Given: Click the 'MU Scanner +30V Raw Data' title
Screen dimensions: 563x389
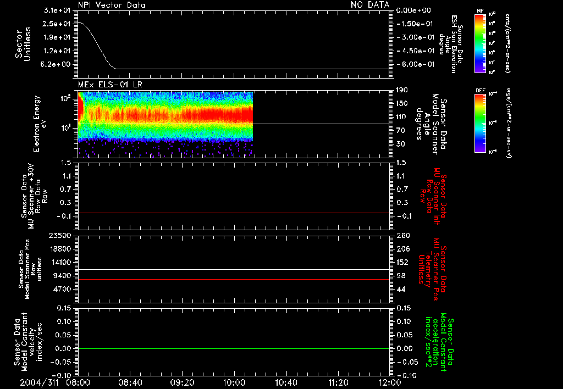Looking at the screenshot, I should tap(35, 196).
